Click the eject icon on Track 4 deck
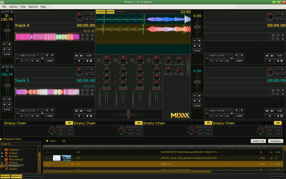The image size is (286, 179). tap(92, 35)
